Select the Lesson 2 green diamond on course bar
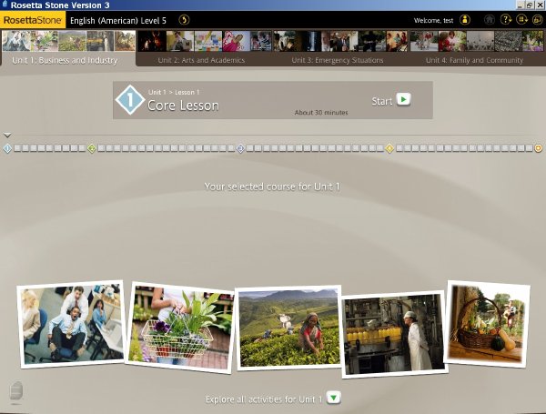 [x=91, y=148]
